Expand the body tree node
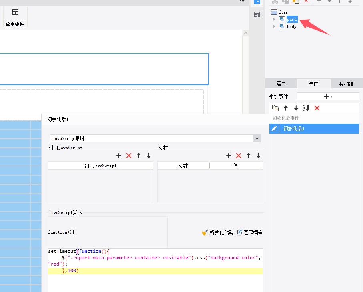The width and height of the screenshot is (363, 292). click(274, 26)
